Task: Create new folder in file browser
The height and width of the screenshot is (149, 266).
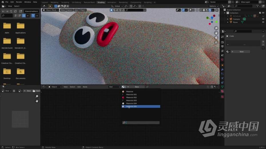Action: [x=21, y=11]
